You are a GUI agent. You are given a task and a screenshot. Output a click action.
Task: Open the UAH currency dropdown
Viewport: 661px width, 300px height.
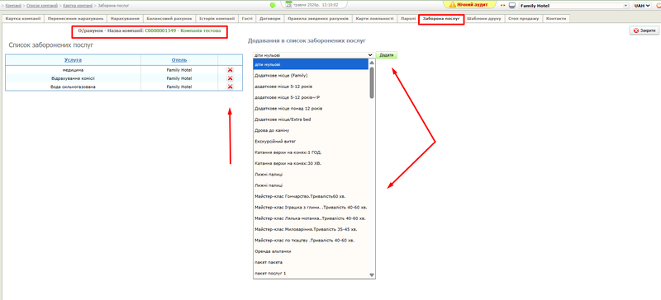642,6
